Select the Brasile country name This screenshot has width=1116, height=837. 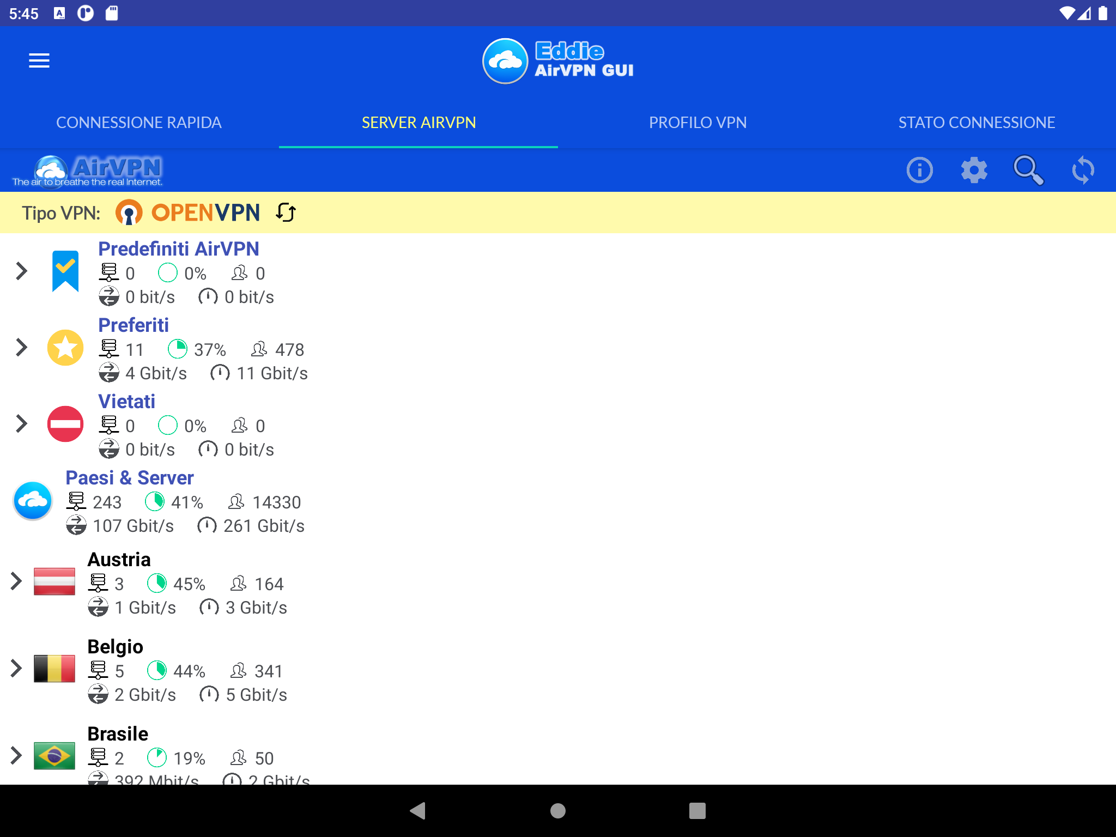(118, 734)
